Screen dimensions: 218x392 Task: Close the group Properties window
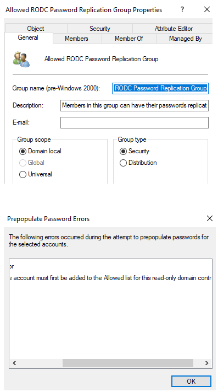(x=207, y=10)
